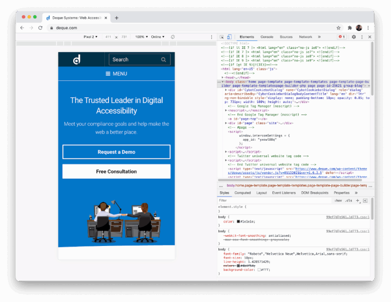
Task: Activate the inspect element picker icon
Action: [221, 37]
